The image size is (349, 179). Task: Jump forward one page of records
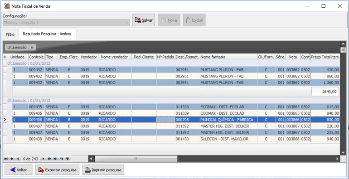(x=49, y=159)
